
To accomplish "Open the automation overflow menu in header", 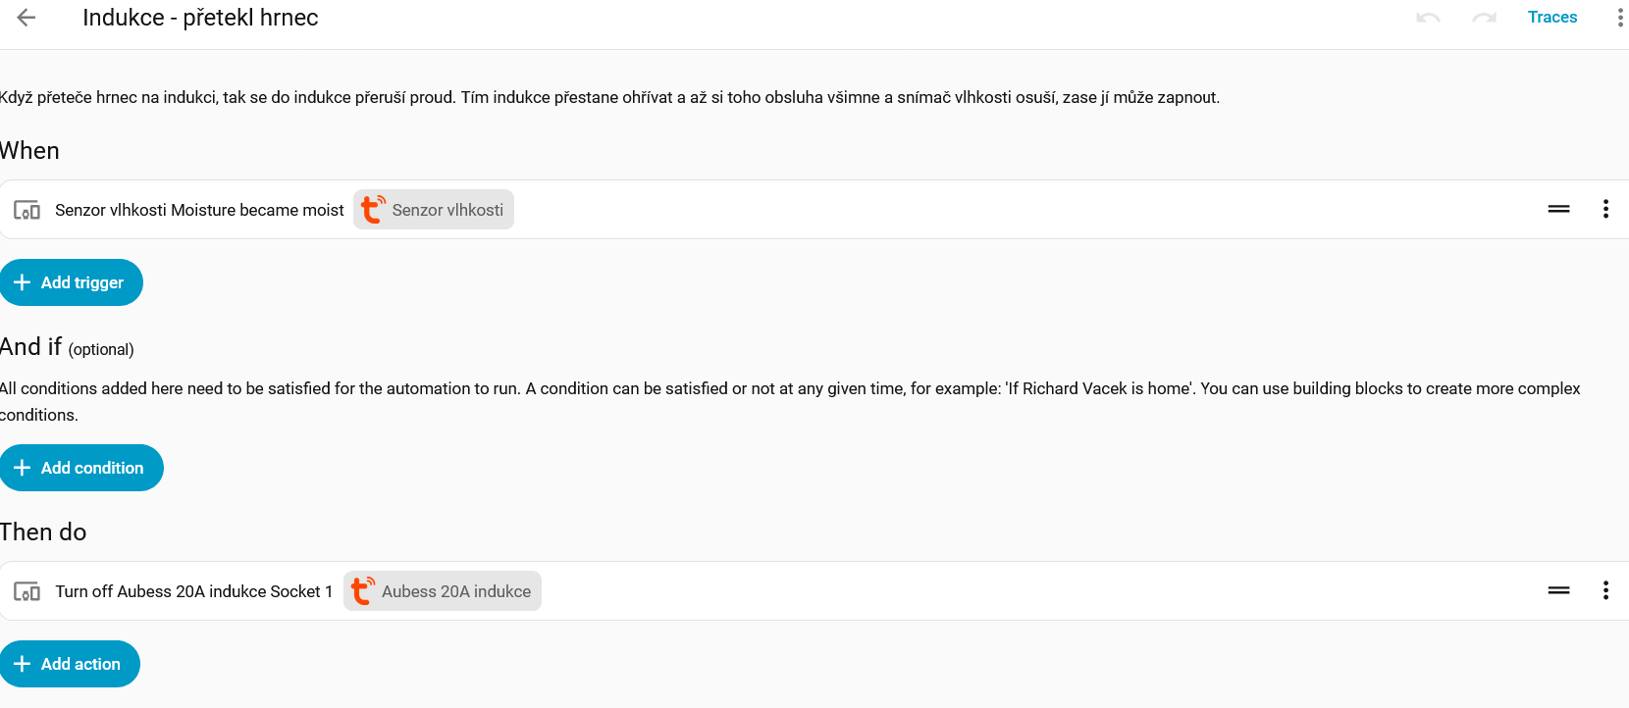I will [1619, 18].
